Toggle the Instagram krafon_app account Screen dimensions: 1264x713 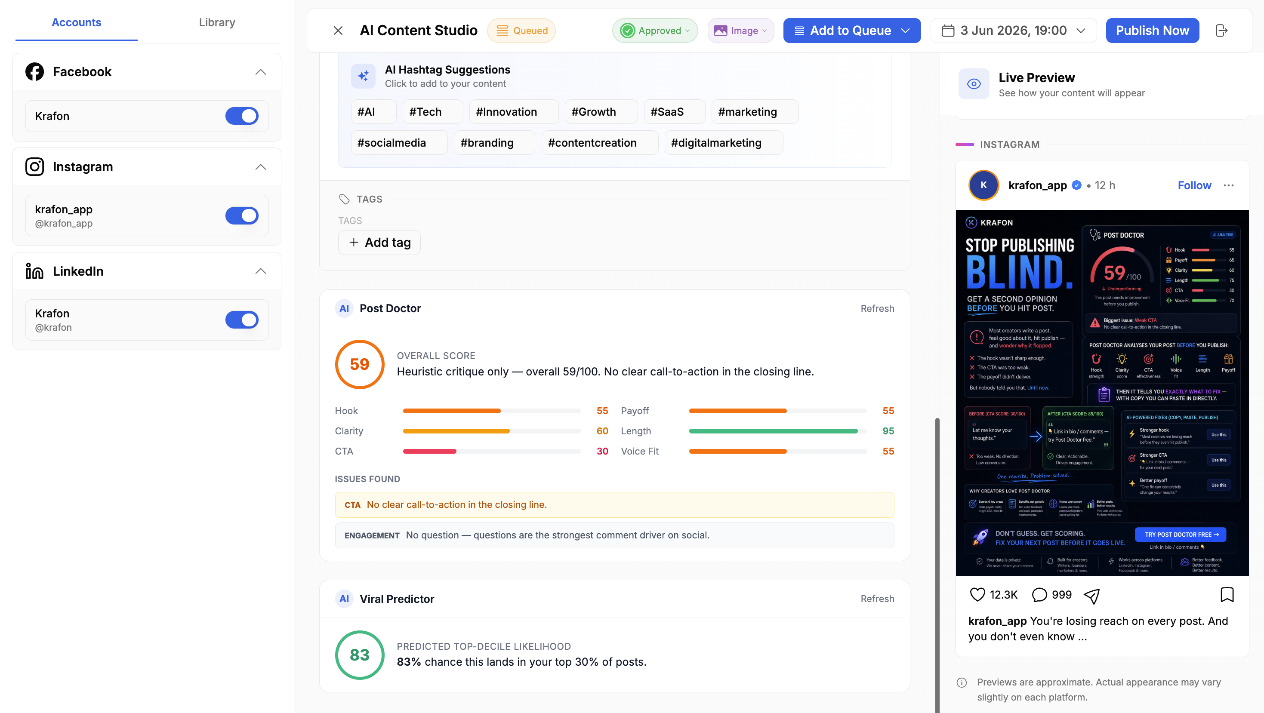click(242, 216)
